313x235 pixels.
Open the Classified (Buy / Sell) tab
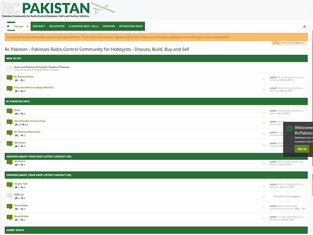pos(83,26)
